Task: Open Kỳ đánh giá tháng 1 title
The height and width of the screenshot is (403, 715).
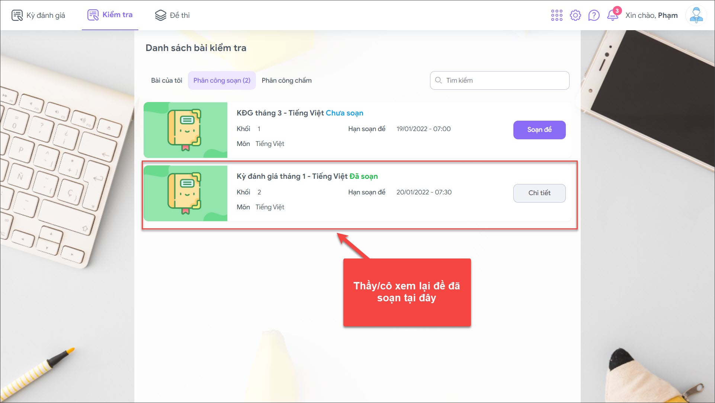Action: [x=292, y=176]
